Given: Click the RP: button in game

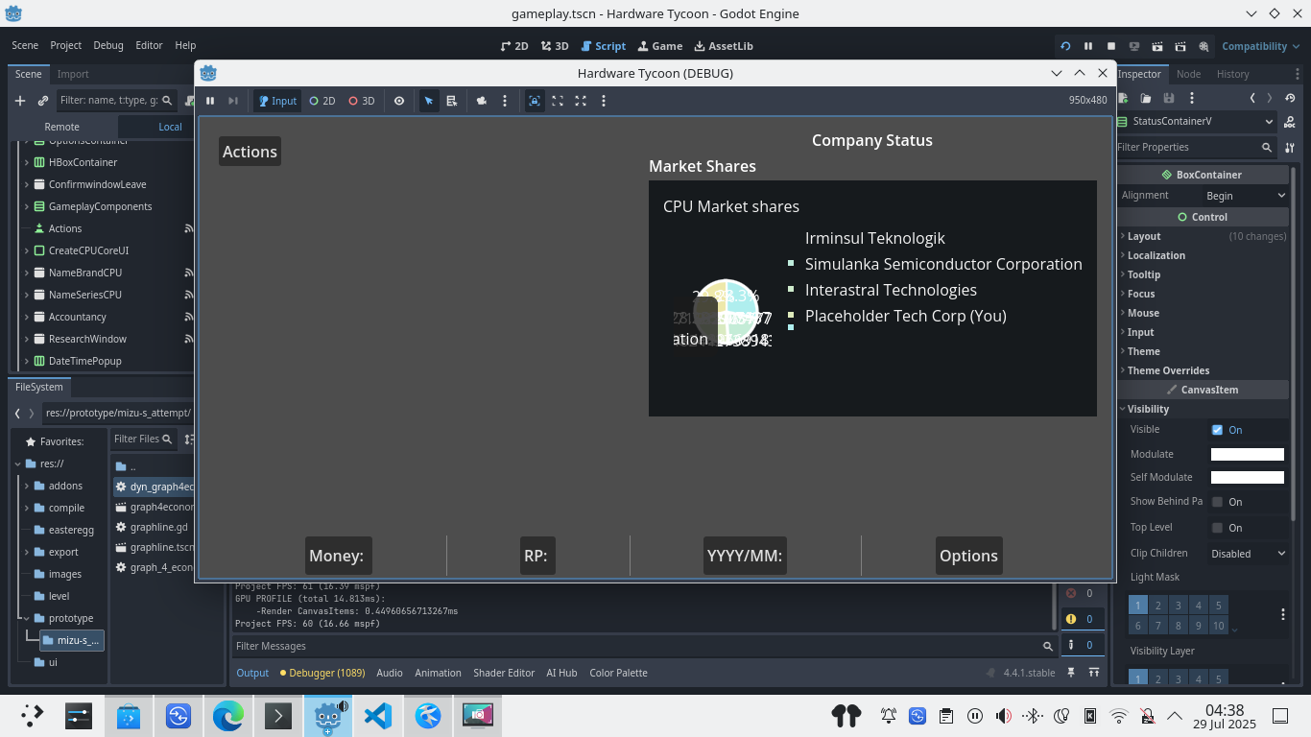Looking at the screenshot, I should tap(536, 556).
